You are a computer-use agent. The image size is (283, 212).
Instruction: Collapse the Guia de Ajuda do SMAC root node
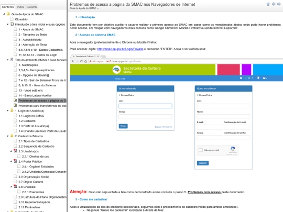tap(4, 14)
